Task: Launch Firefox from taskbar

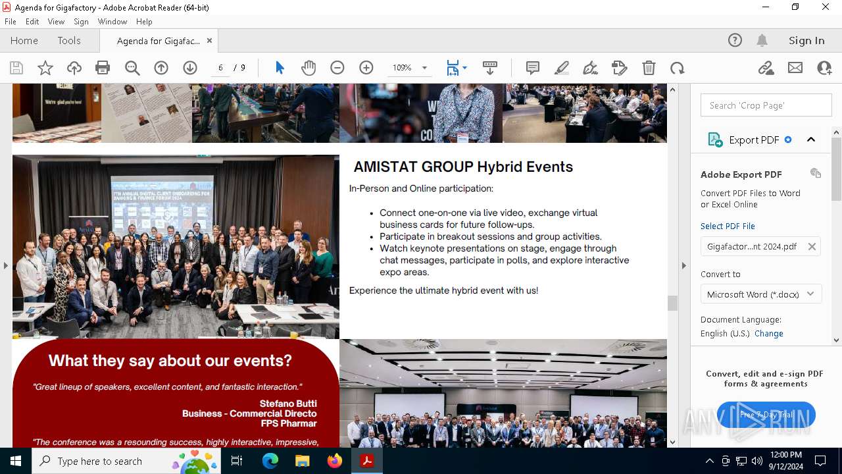Action: click(335, 461)
